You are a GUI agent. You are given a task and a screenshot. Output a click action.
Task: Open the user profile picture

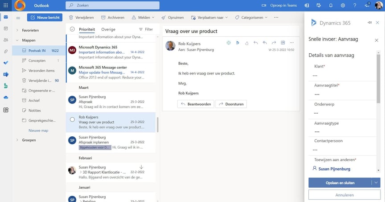379,5
